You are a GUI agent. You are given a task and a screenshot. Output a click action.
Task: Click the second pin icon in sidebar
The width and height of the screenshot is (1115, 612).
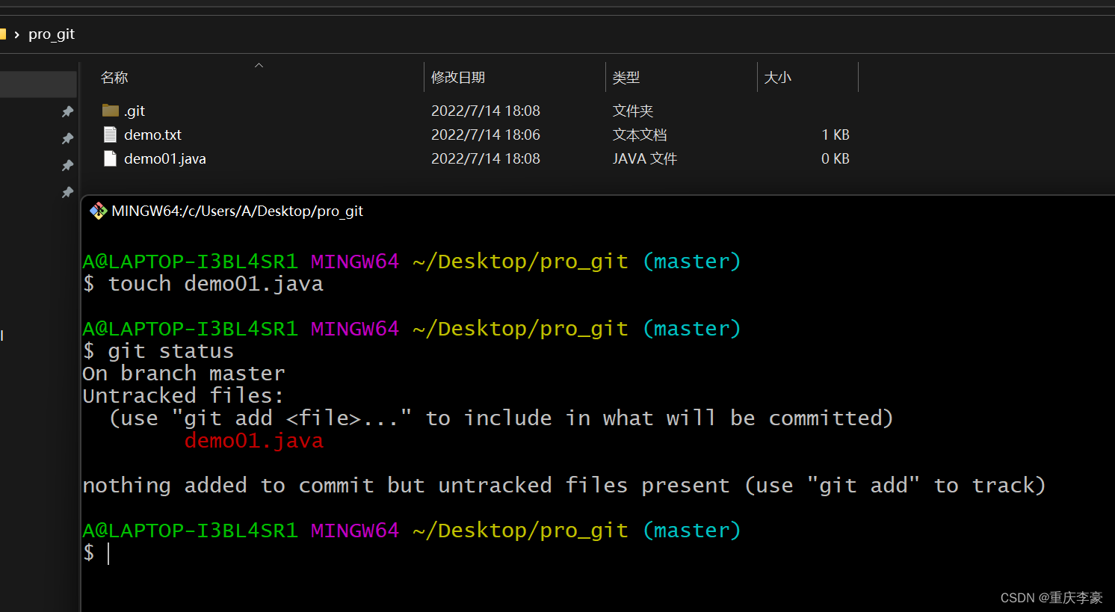[x=67, y=138]
